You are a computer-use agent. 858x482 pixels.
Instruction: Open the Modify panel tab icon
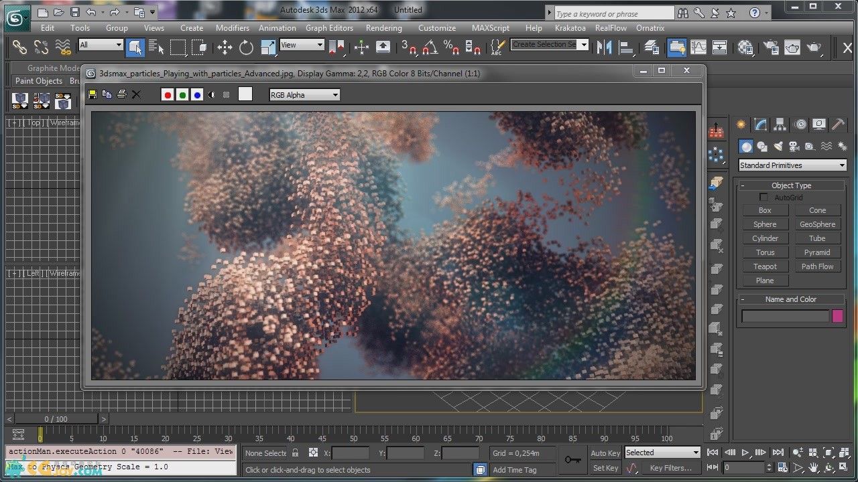coord(760,125)
